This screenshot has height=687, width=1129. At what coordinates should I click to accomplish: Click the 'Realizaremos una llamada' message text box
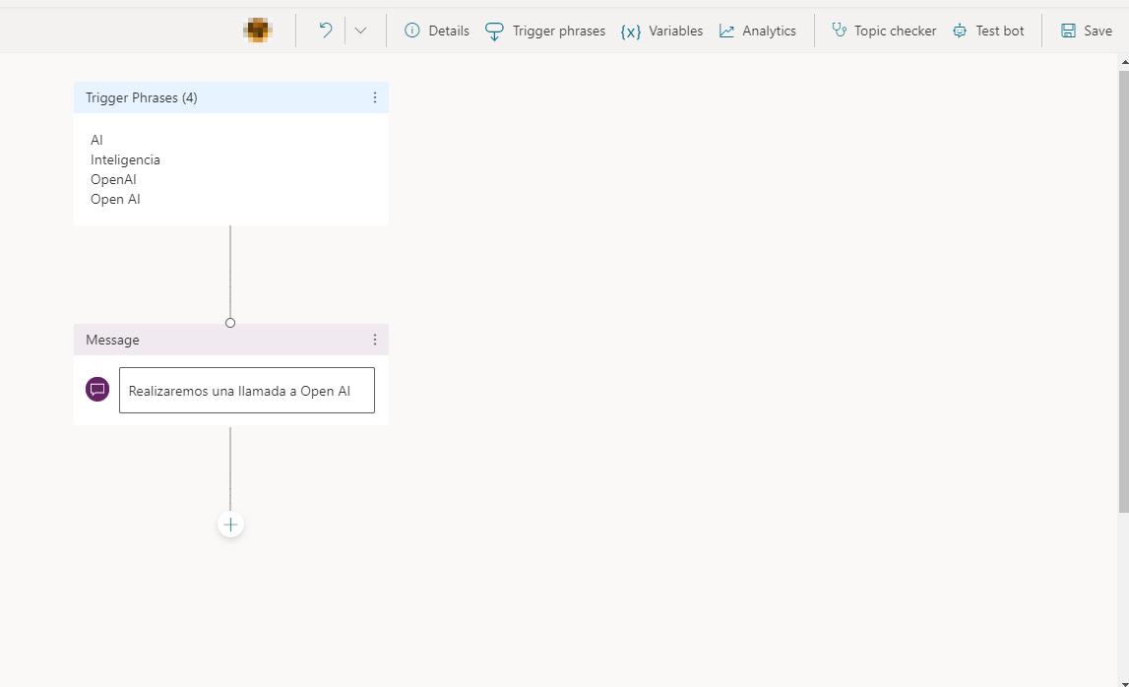pos(246,391)
